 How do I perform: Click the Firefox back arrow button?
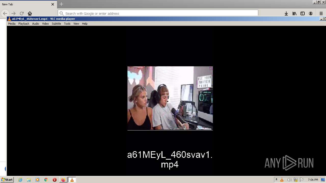pos(5,13)
